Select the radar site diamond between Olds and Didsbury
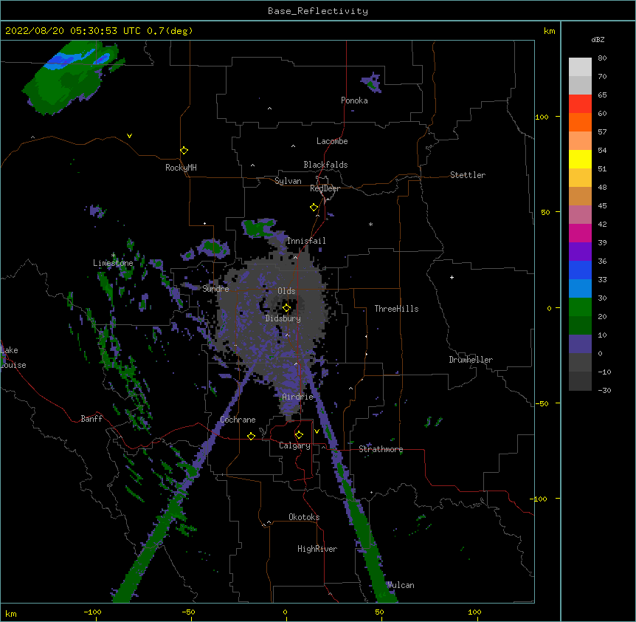This screenshot has height=622, width=636. (286, 308)
